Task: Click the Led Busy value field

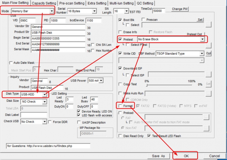Action: 94,100
